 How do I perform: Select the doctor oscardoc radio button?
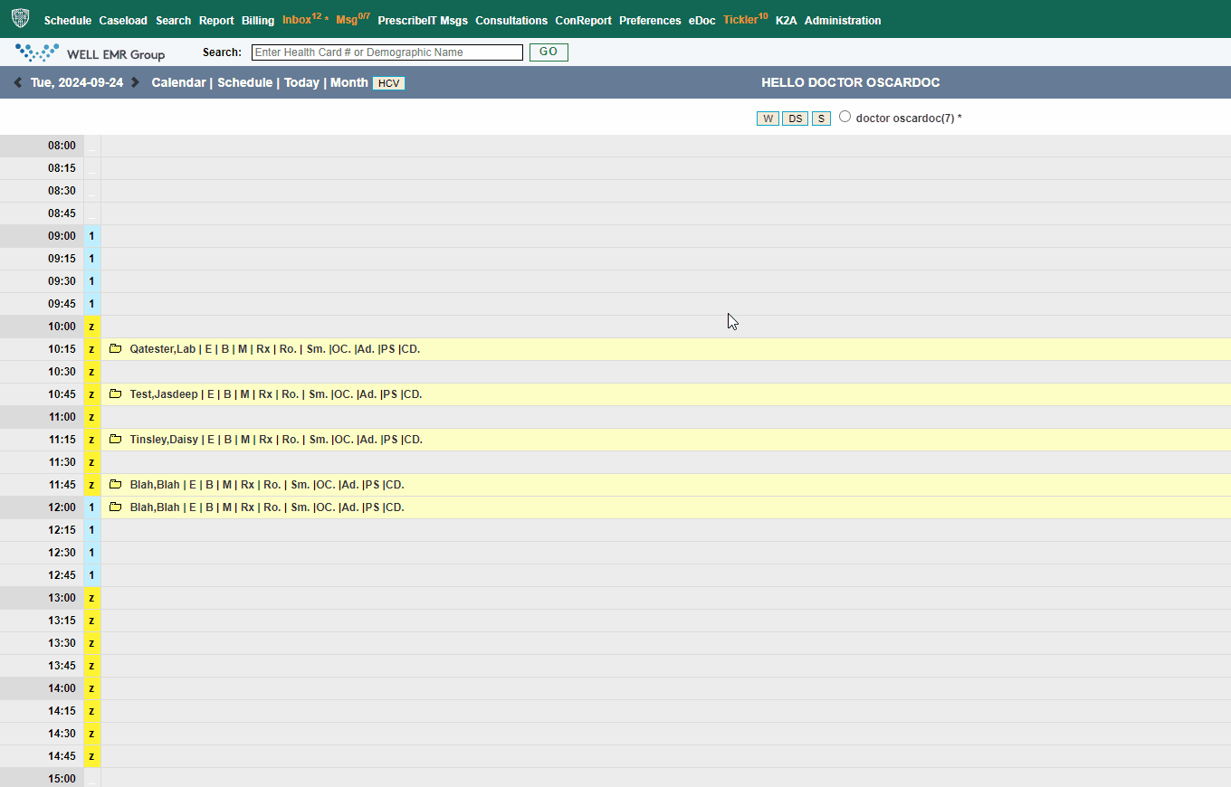845,117
